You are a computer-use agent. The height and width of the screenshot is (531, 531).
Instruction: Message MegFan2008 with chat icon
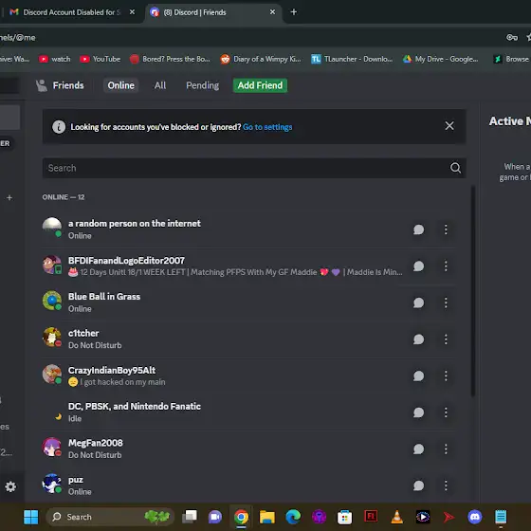click(418, 449)
